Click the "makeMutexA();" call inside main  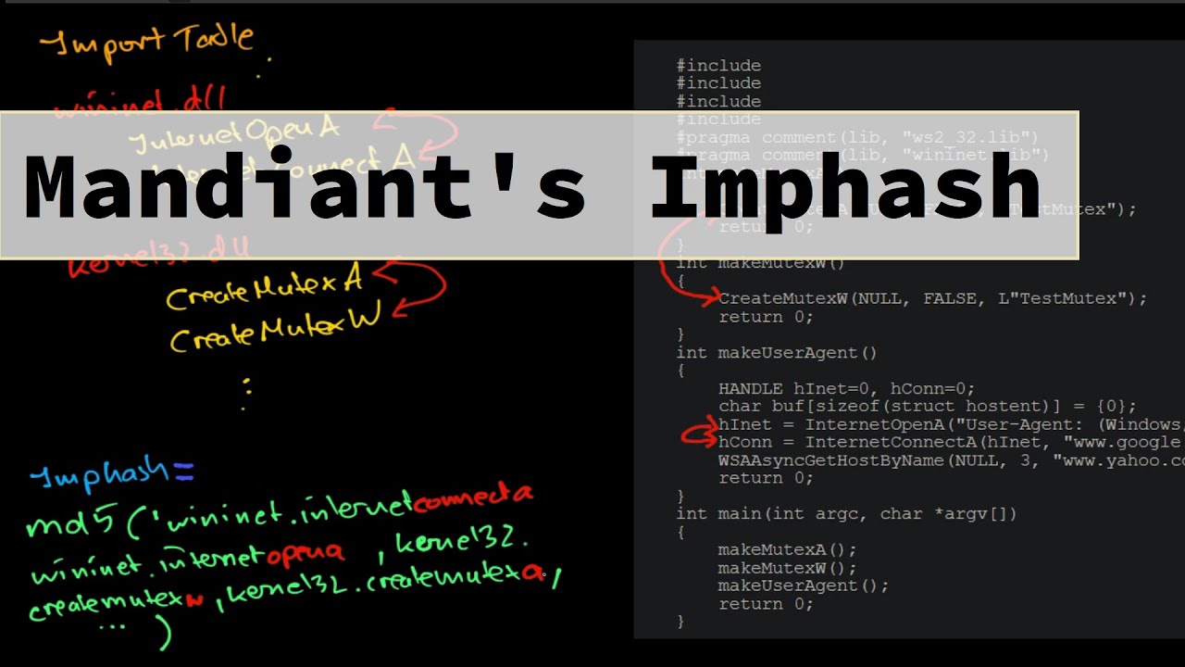coord(787,549)
